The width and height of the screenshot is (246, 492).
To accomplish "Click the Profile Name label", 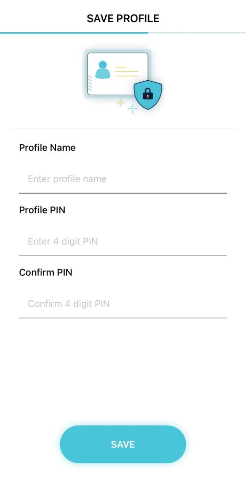I will pyautogui.click(x=48, y=148).
